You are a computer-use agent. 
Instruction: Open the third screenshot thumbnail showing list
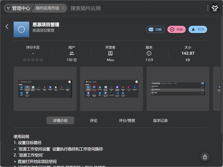tap(178, 89)
